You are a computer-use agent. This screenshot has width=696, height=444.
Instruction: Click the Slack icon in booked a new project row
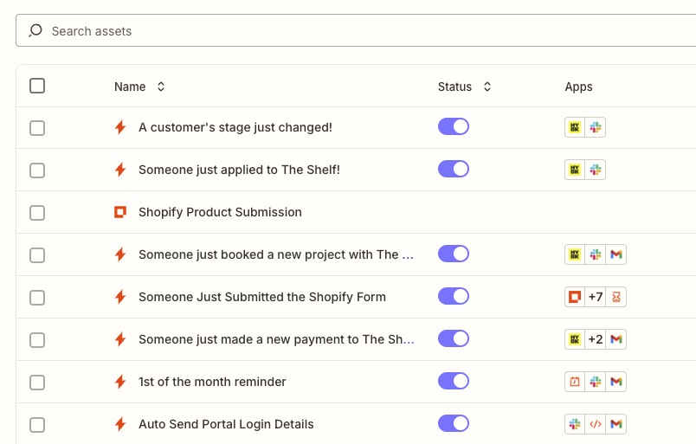pyautogui.click(x=596, y=254)
